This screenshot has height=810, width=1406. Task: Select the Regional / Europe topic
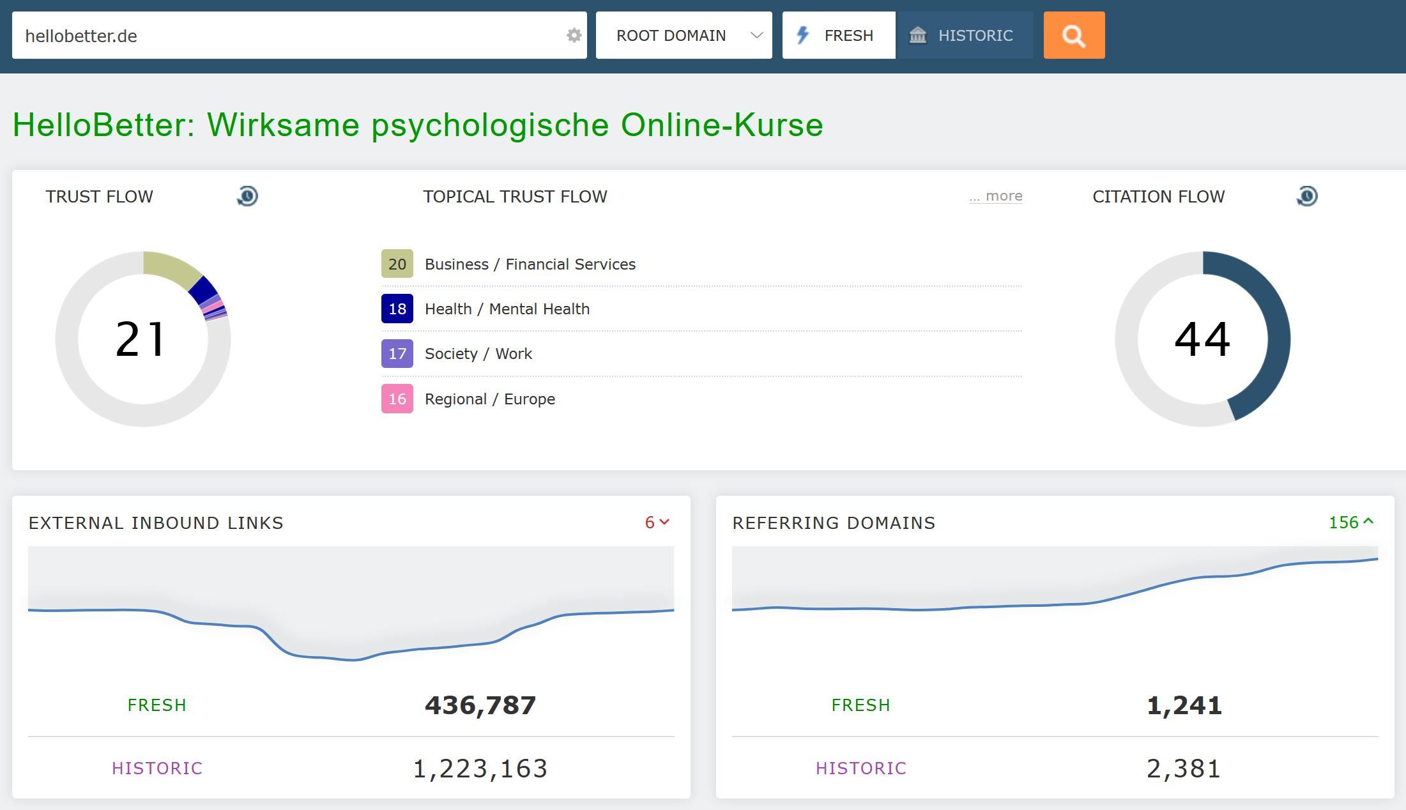490,399
